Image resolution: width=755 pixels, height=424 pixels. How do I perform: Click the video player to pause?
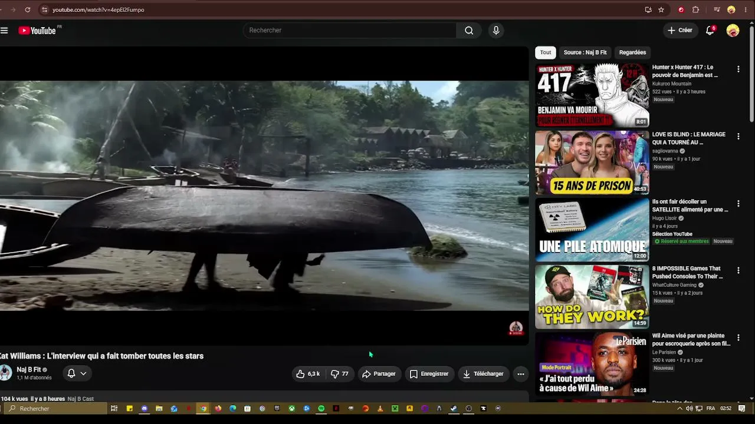point(264,196)
